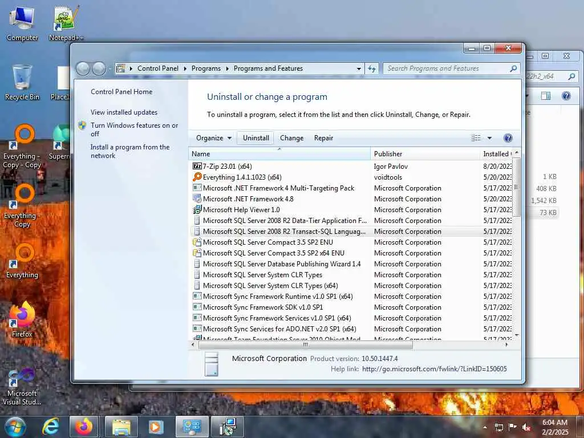Click the voidtools publisher cell
Screen dimensions: 584x438
pos(388,177)
